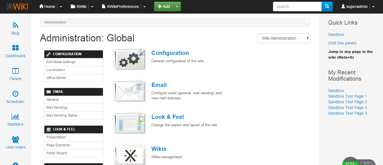The width and height of the screenshot is (383, 165).
Task: Click the Look & Feel heading link
Action: coord(167,117)
